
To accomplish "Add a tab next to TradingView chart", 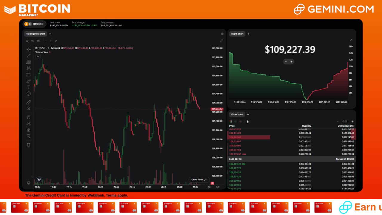I will 50,34.
